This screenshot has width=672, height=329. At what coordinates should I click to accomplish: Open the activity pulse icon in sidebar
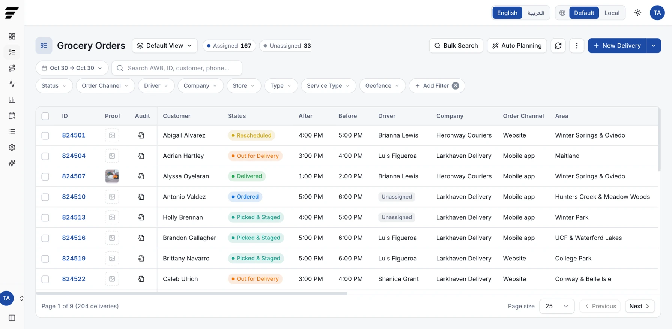click(12, 84)
